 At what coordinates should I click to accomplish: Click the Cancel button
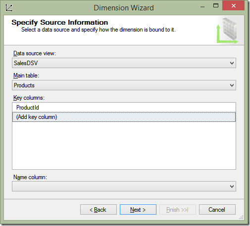point(217,210)
